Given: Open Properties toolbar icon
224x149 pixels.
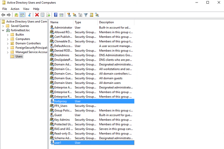Looking at the screenshot, I should point(42,15).
